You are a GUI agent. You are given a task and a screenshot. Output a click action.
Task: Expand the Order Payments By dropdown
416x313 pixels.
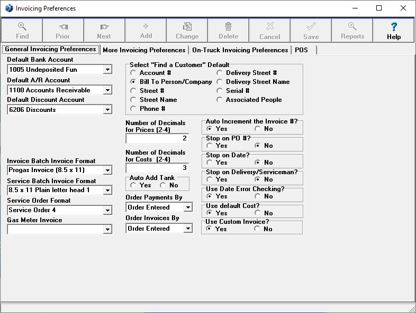[x=188, y=207]
